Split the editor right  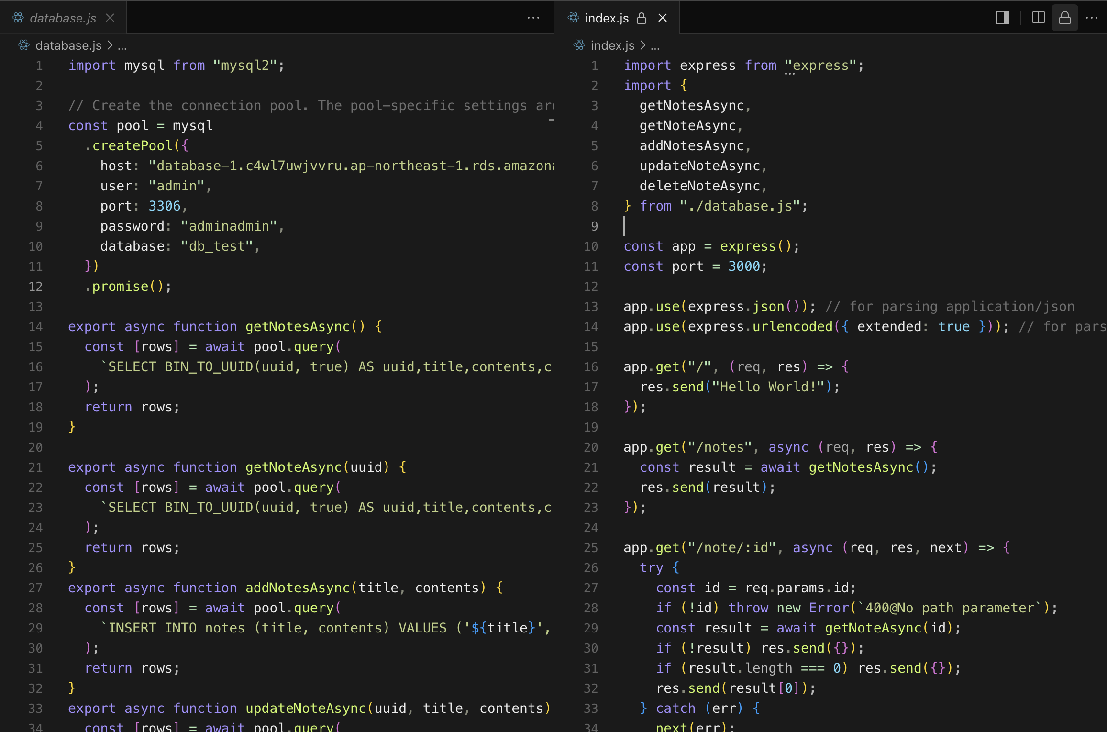coord(1038,18)
